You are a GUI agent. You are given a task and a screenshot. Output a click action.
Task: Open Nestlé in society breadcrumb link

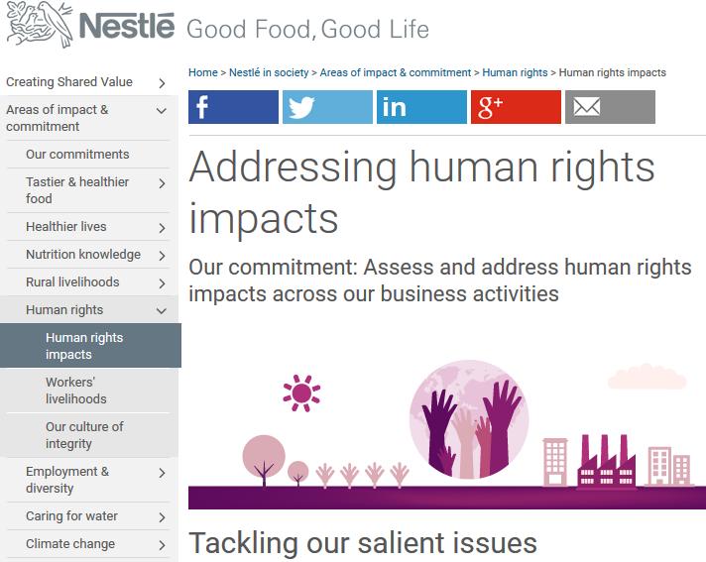(x=269, y=72)
